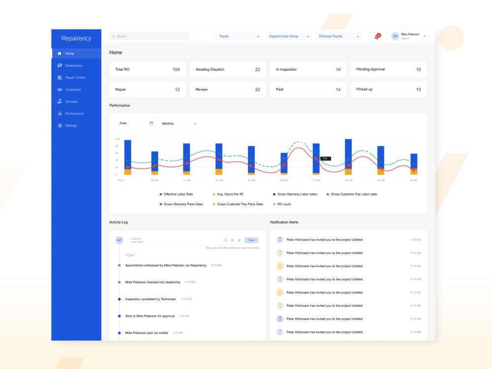Click the Today date field
The width and height of the screenshot is (492, 369).
click(x=136, y=123)
